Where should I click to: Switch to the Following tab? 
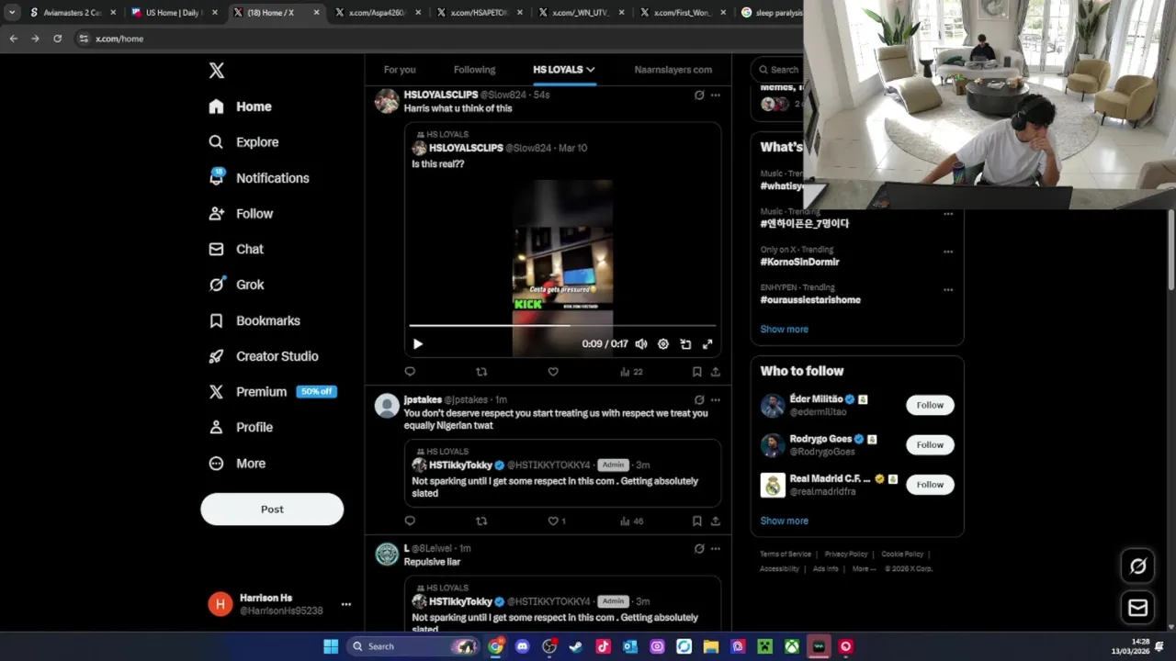pyautogui.click(x=474, y=70)
